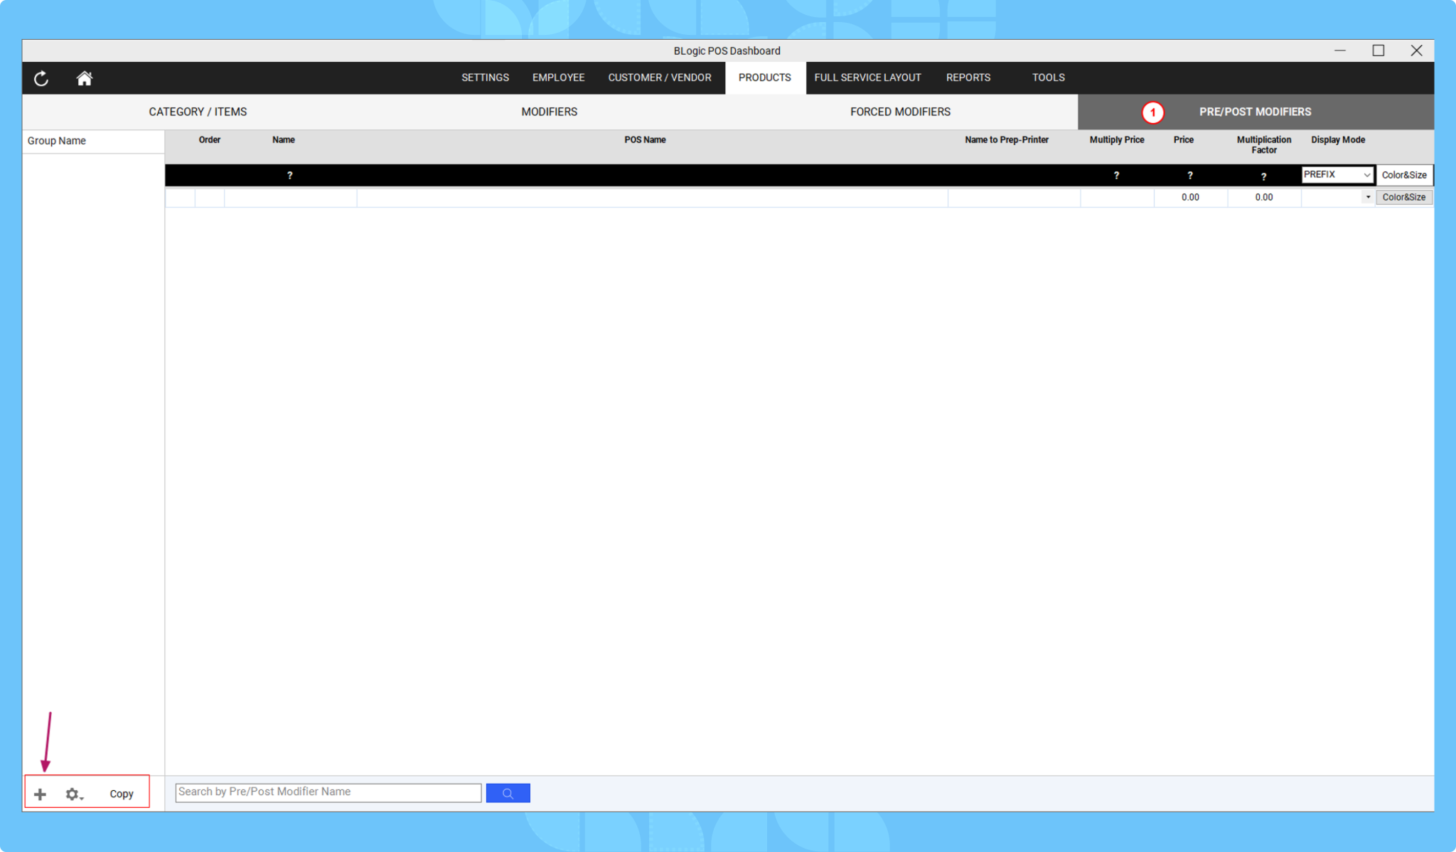This screenshot has height=852, width=1456.
Task: Click the empty POS Name cell in the 0.00 row
Action: (x=652, y=198)
